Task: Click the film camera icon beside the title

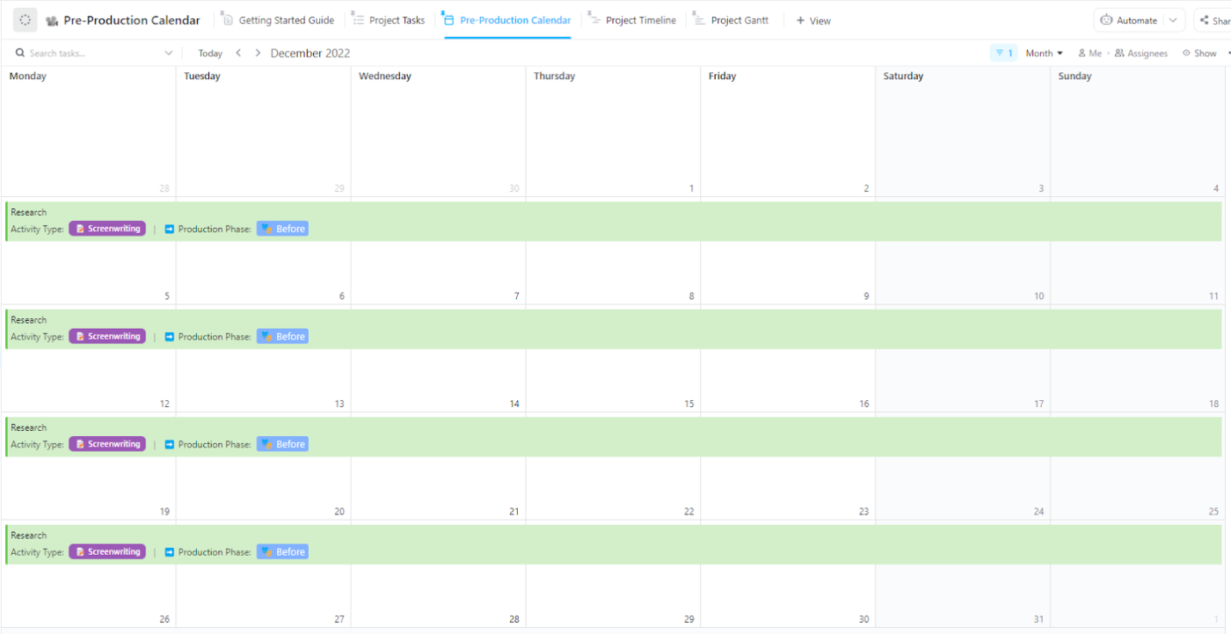Action: 52,21
